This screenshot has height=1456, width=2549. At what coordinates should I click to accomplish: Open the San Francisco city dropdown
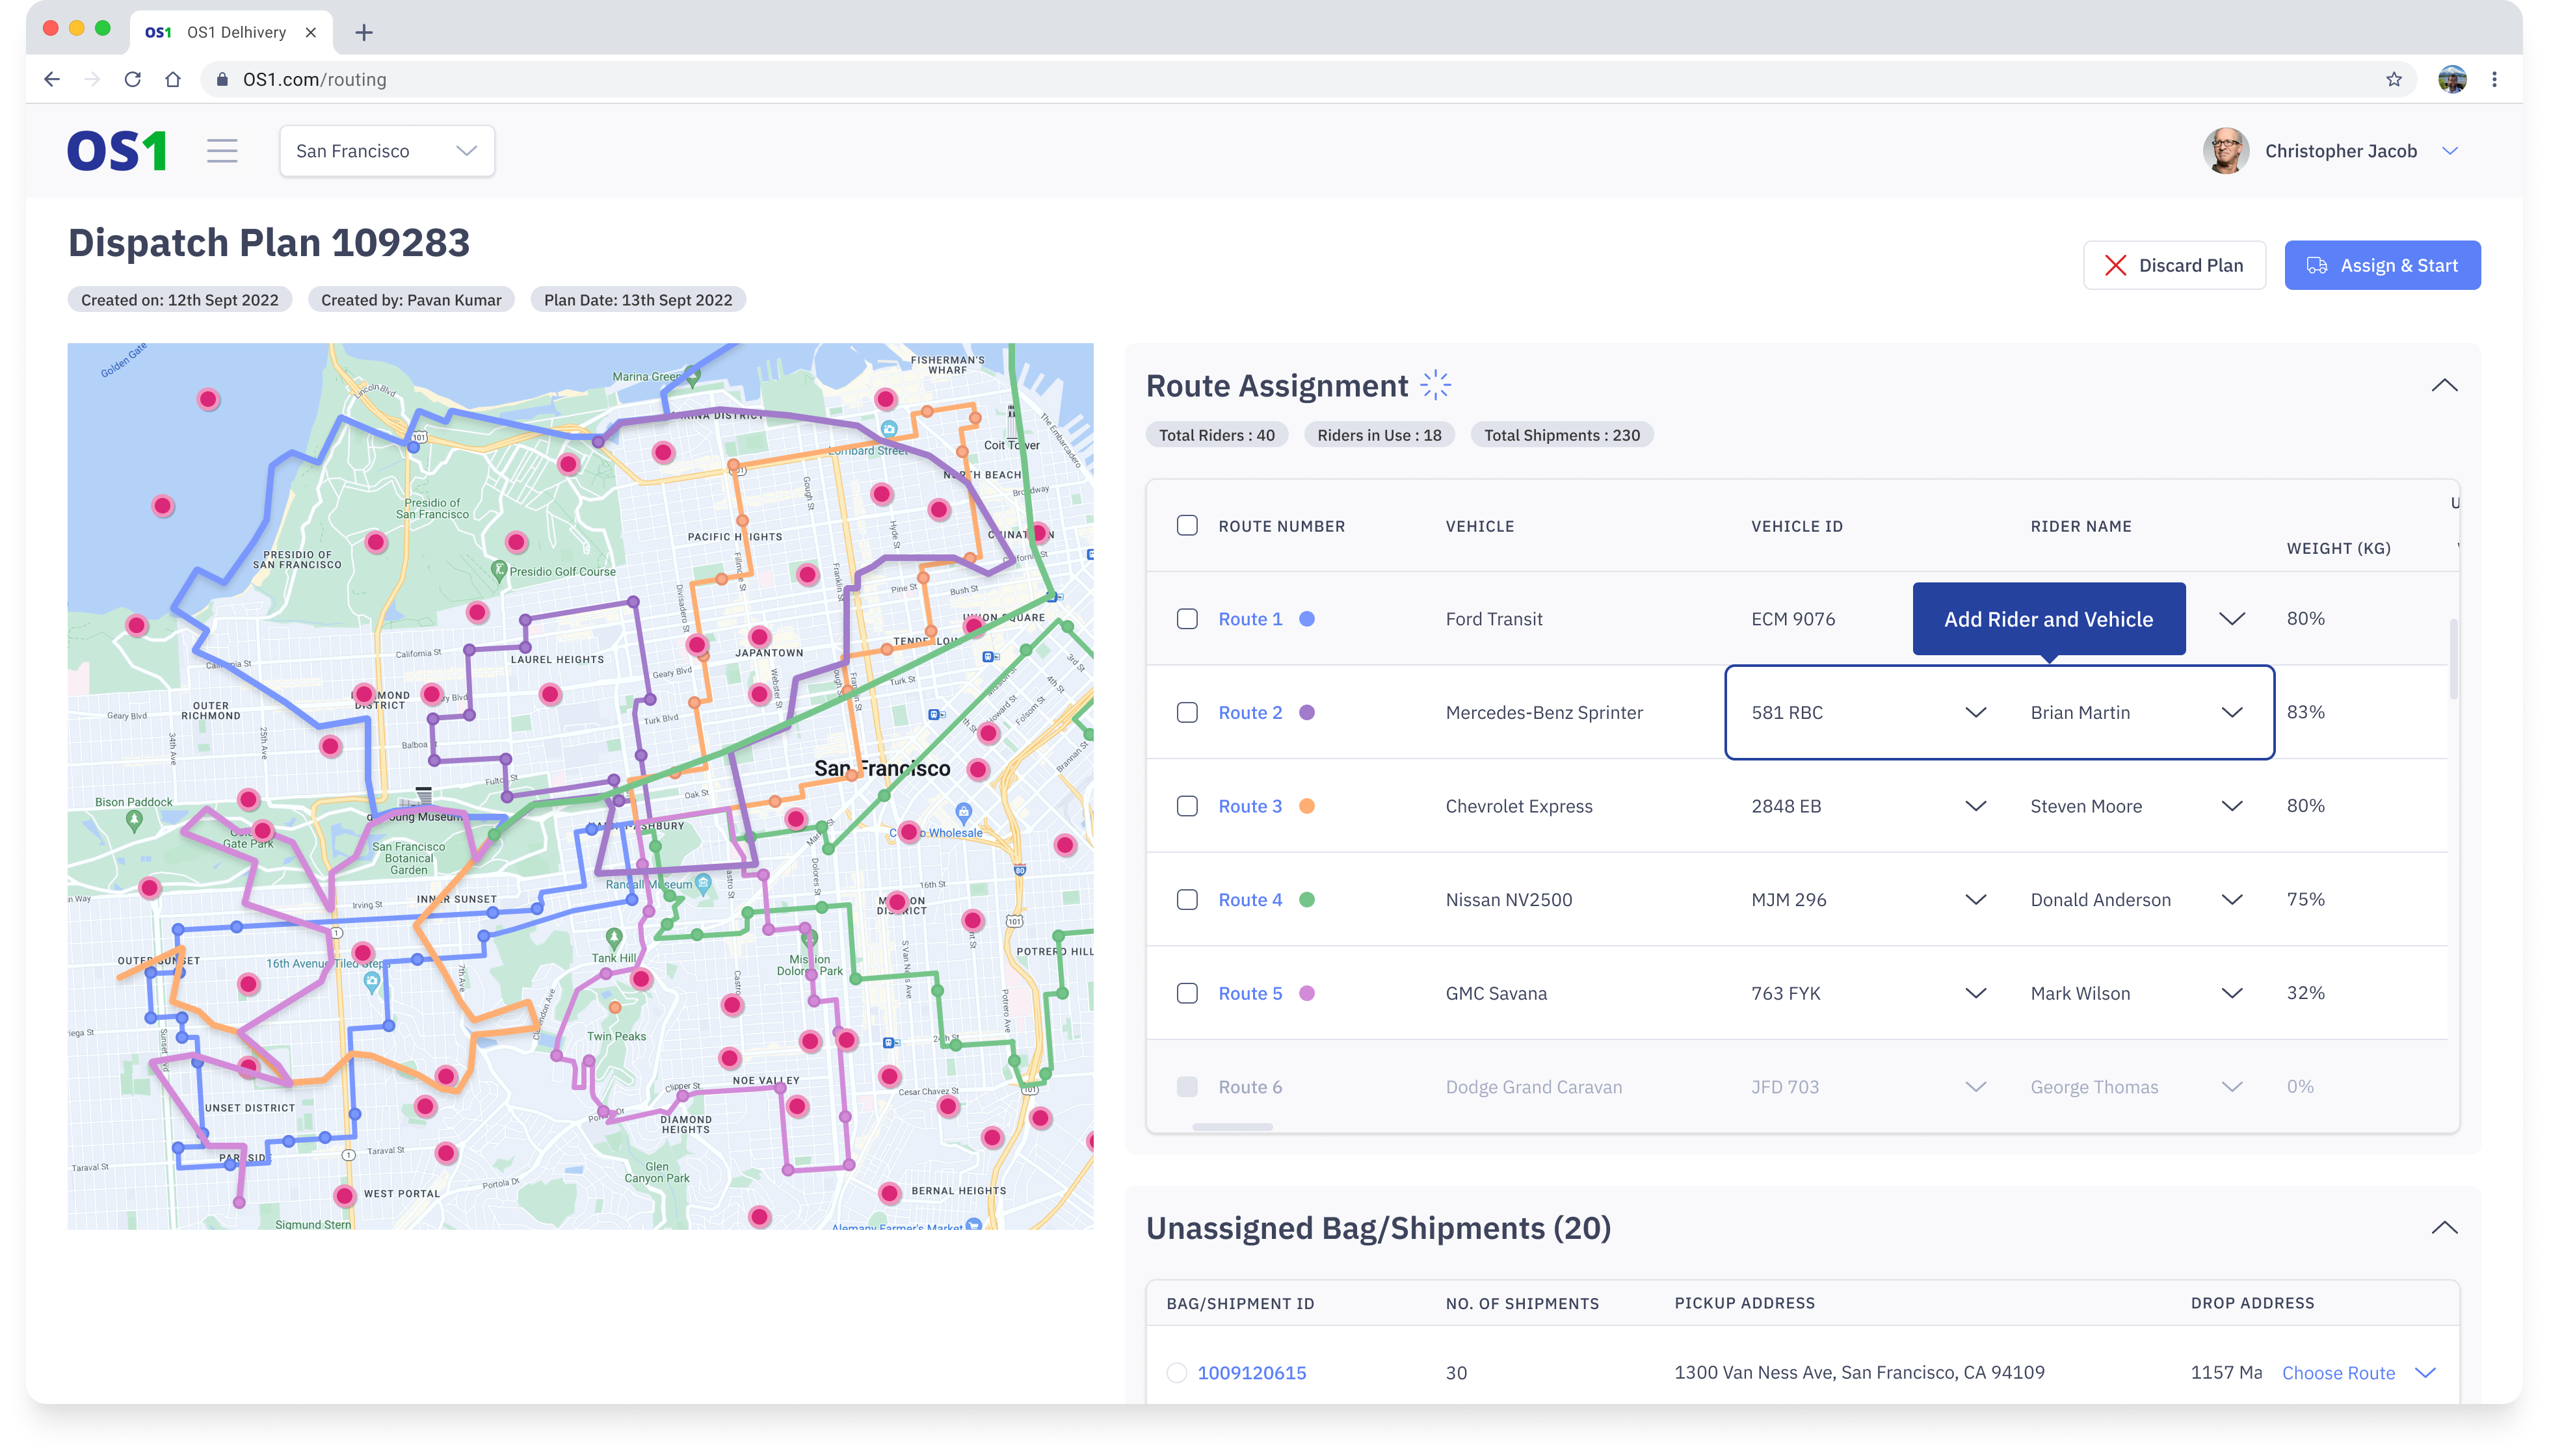pyautogui.click(x=387, y=151)
